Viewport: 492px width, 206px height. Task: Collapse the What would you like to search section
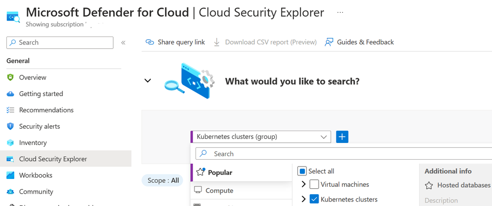point(147,81)
